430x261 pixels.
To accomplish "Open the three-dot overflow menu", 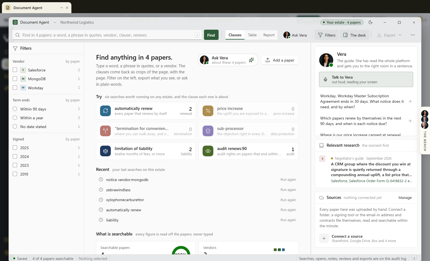I will (413, 35).
